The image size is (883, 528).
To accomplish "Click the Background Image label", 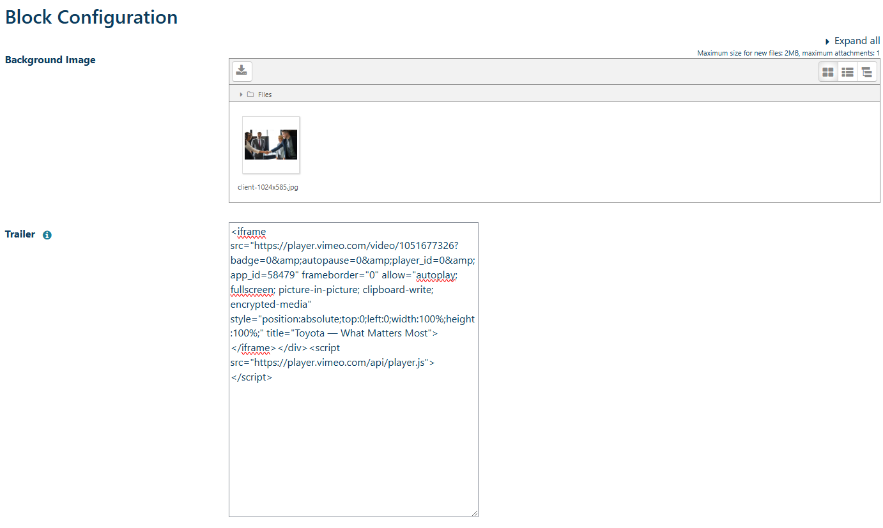I will click(x=50, y=59).
